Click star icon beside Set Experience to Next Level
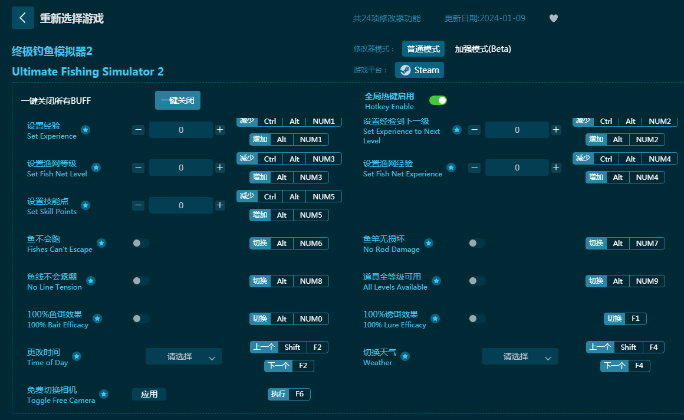The image size is (684, 420). tap(457, 130)
